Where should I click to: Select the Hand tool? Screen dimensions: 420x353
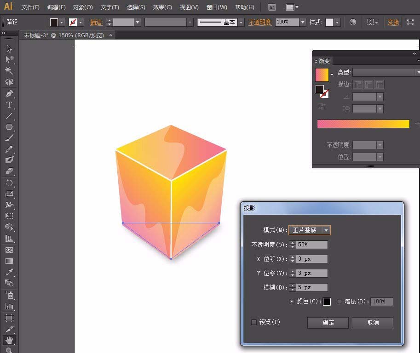tap(9, 340)
